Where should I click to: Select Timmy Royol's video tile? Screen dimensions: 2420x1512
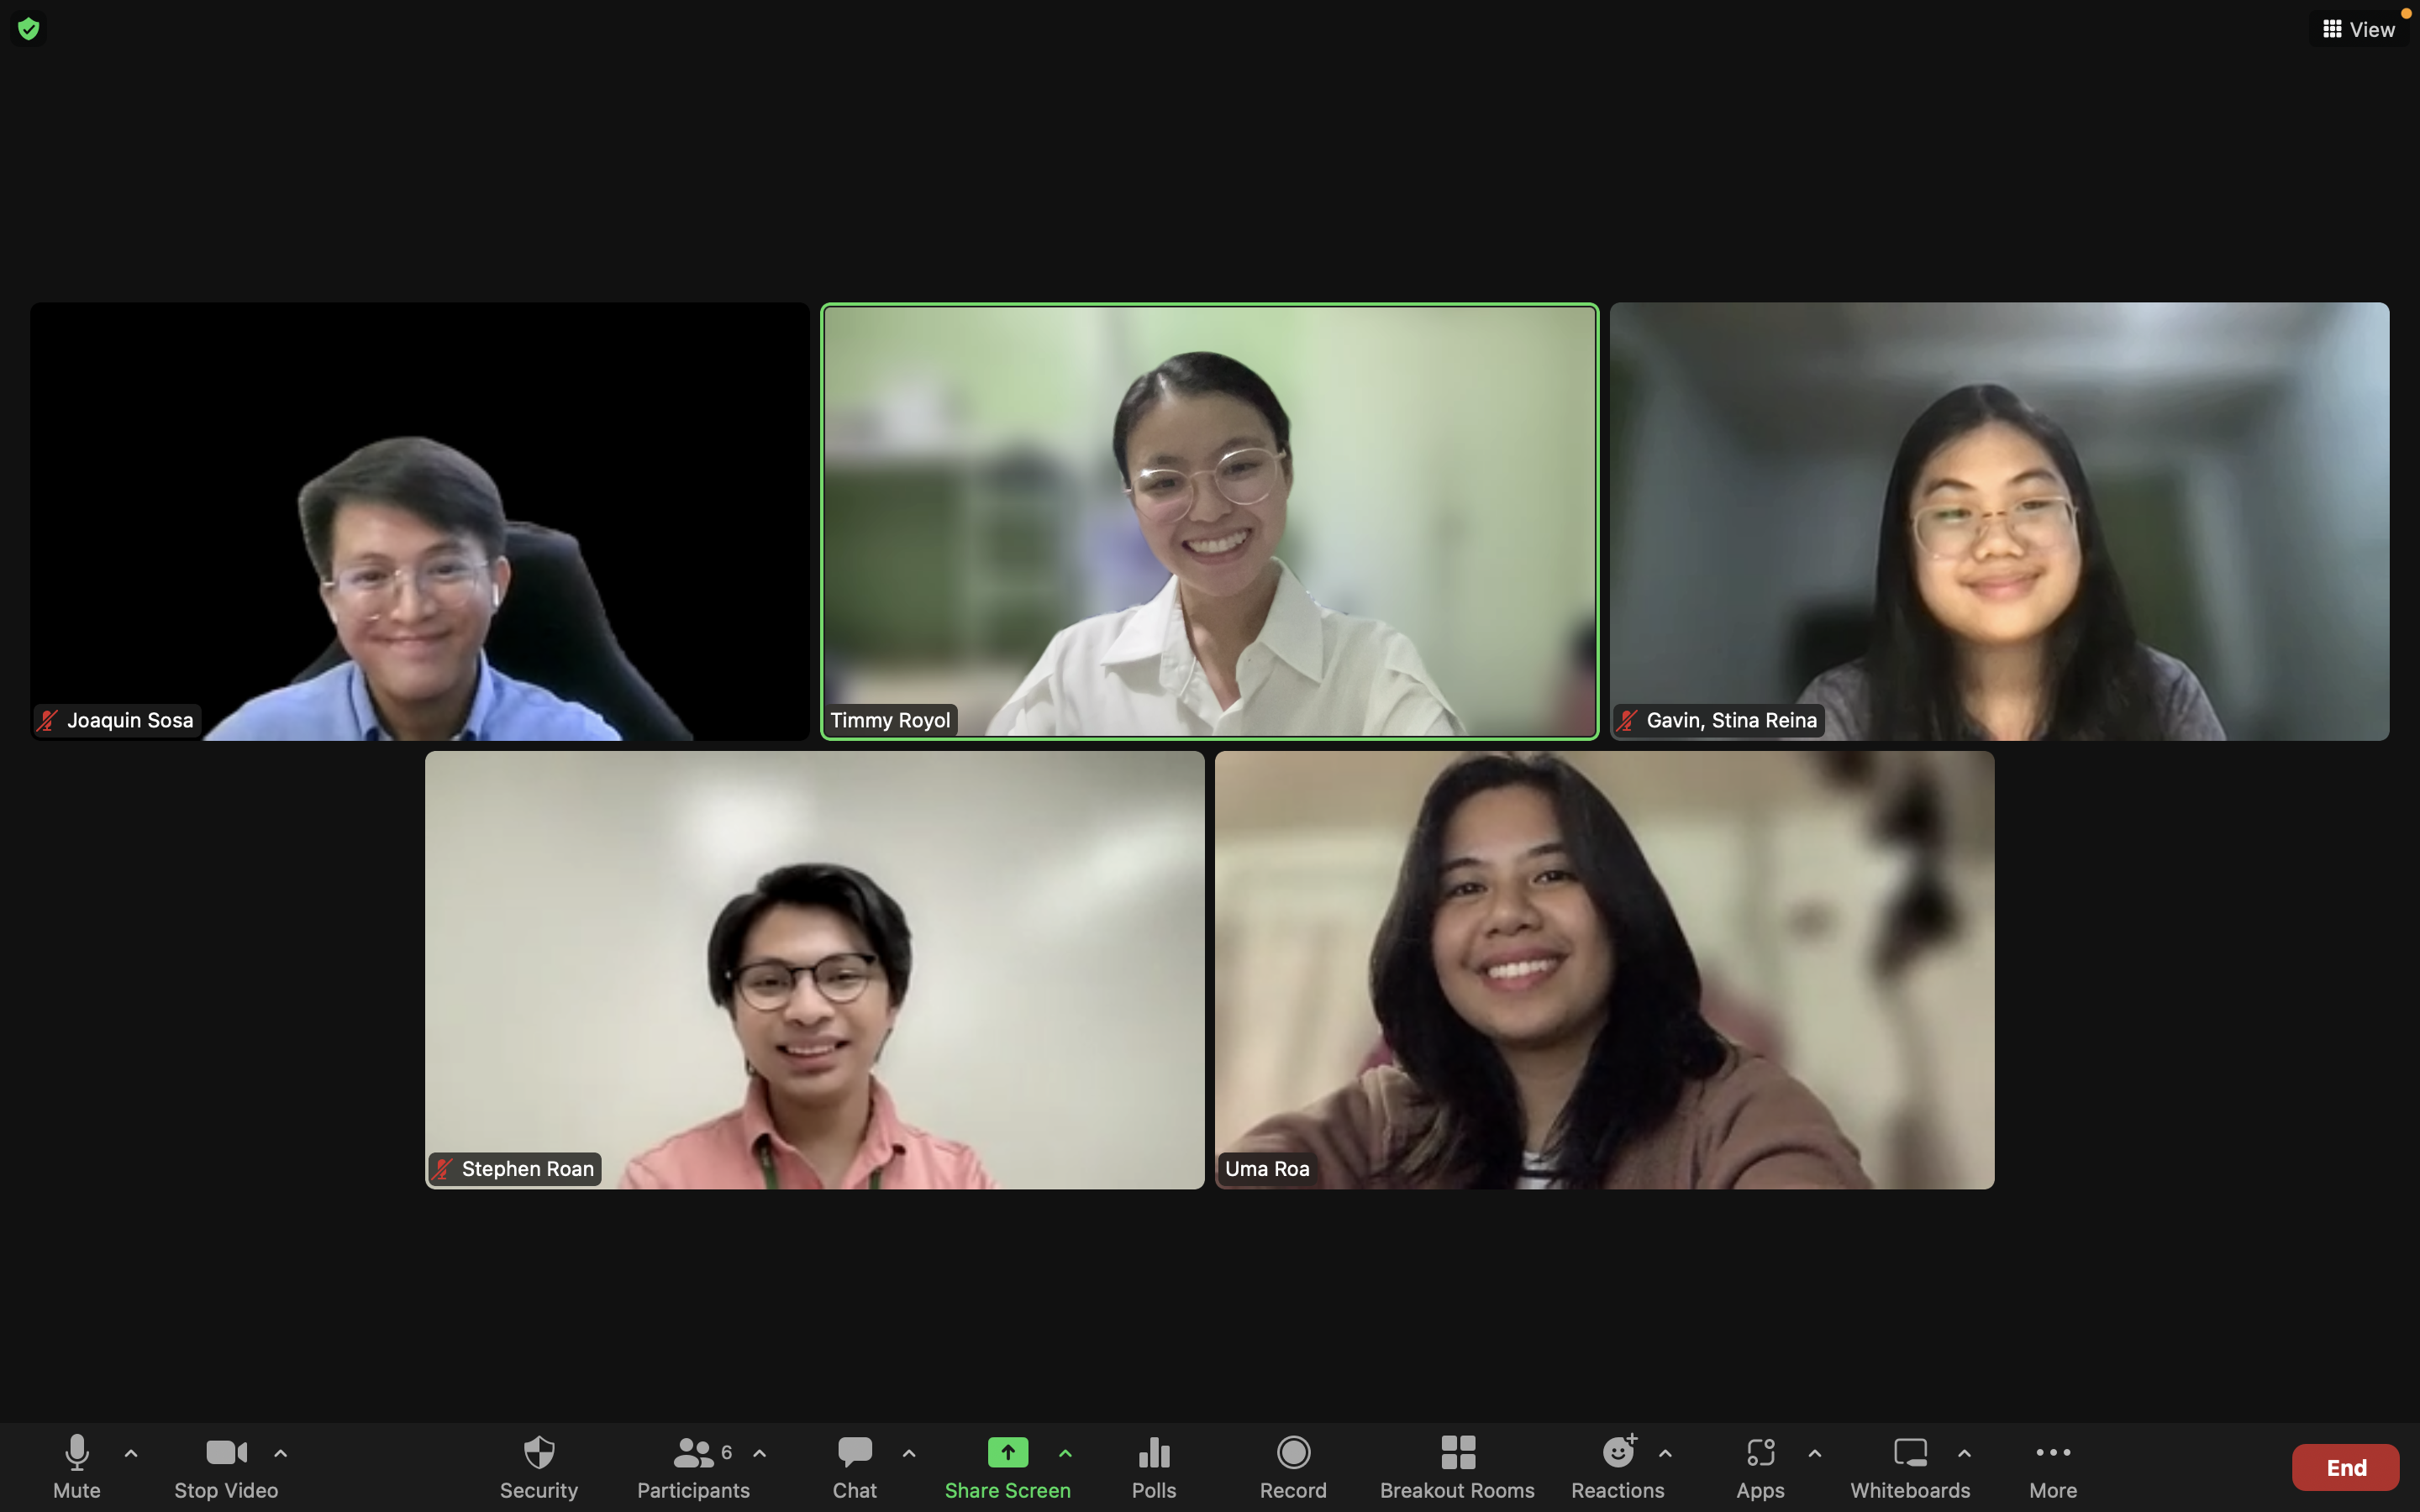[1209, 521]
